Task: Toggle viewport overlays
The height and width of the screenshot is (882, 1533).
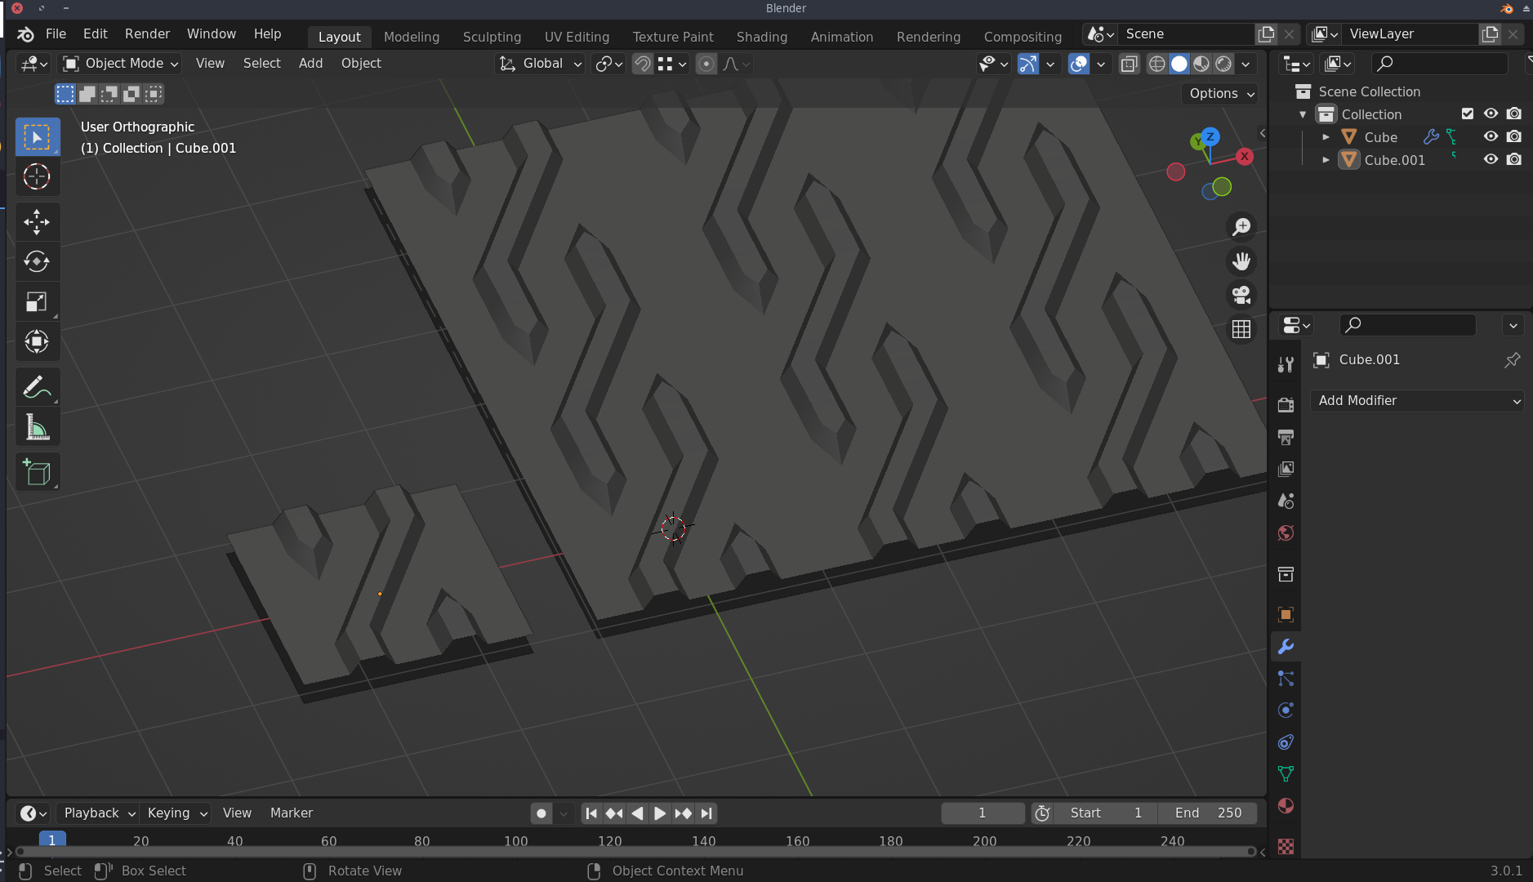Action: [1079, 64]
